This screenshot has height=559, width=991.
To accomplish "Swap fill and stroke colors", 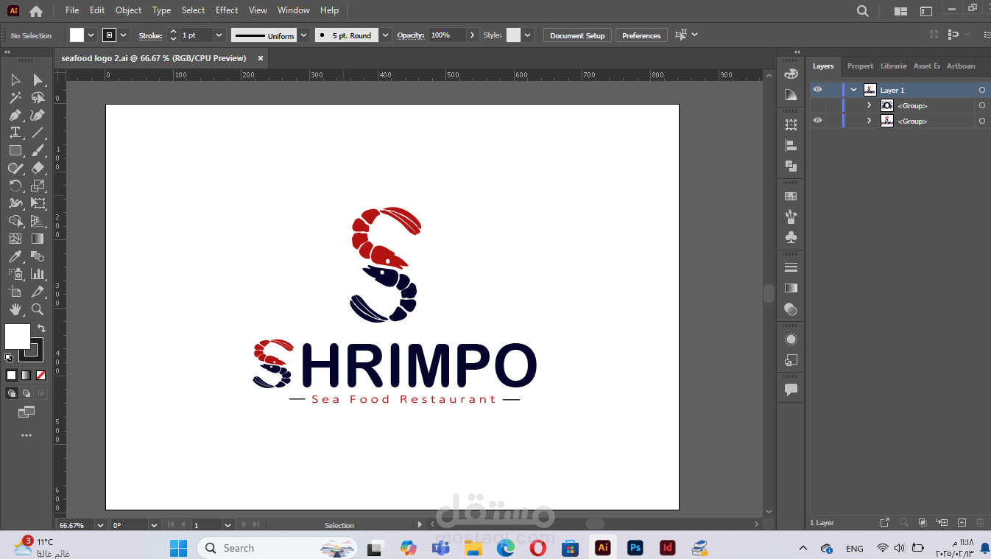I will tap(41, 328).
